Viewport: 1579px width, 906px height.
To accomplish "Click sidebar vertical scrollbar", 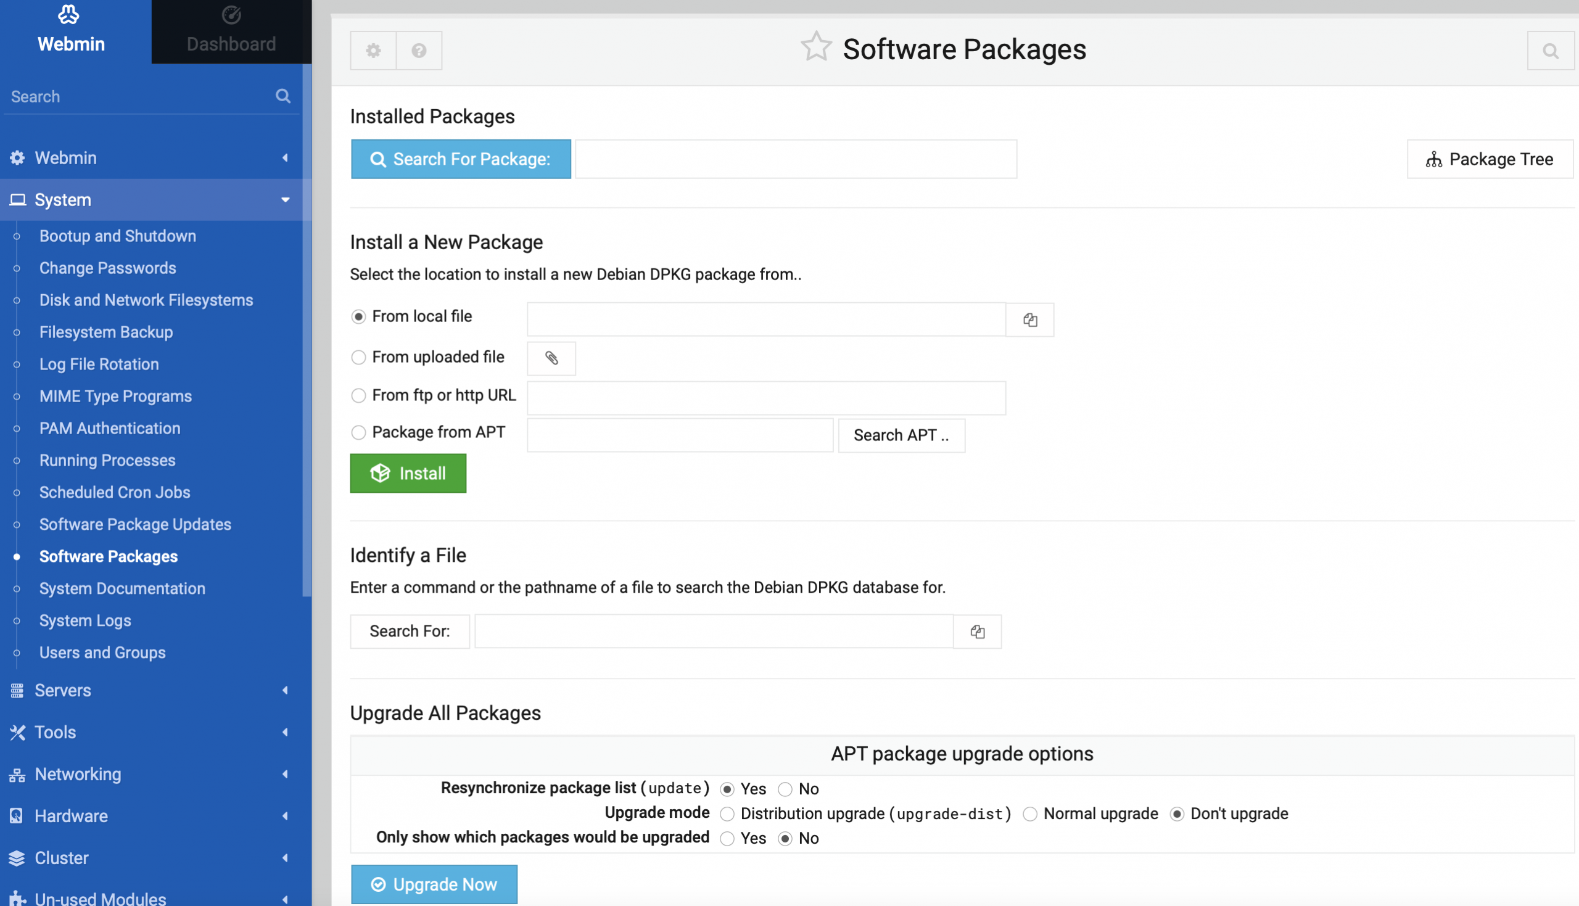I will (307, 330).
